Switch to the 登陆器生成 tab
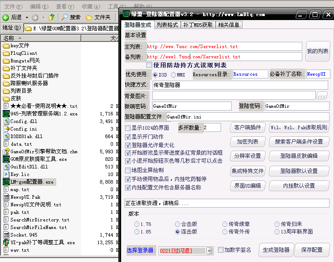This screenshot has height=262, width=334. tap(138, 25)
